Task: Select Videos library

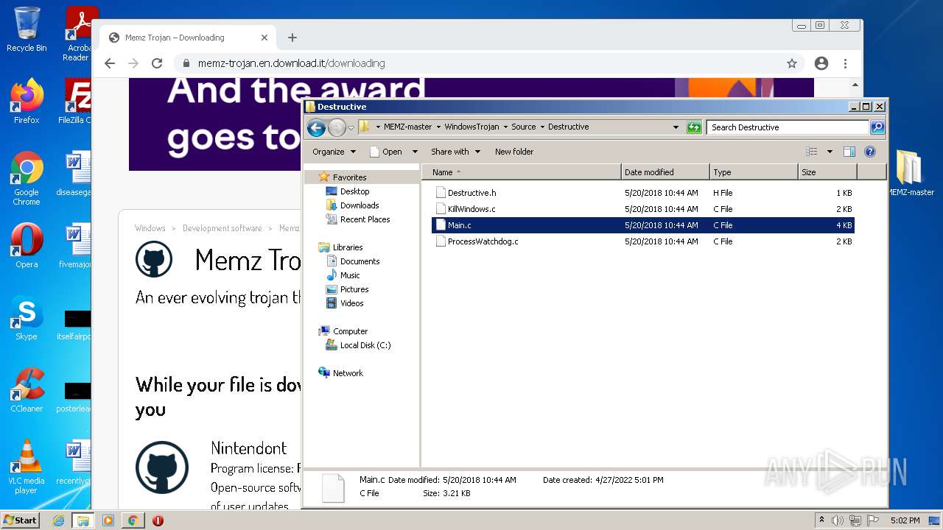Action: click(351, 303)
